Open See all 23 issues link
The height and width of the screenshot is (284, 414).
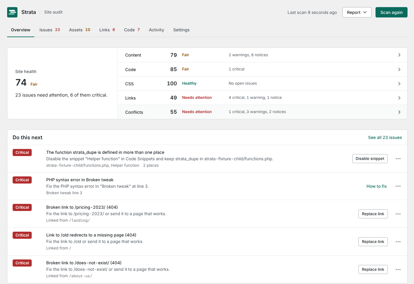(x=385, y=137)
